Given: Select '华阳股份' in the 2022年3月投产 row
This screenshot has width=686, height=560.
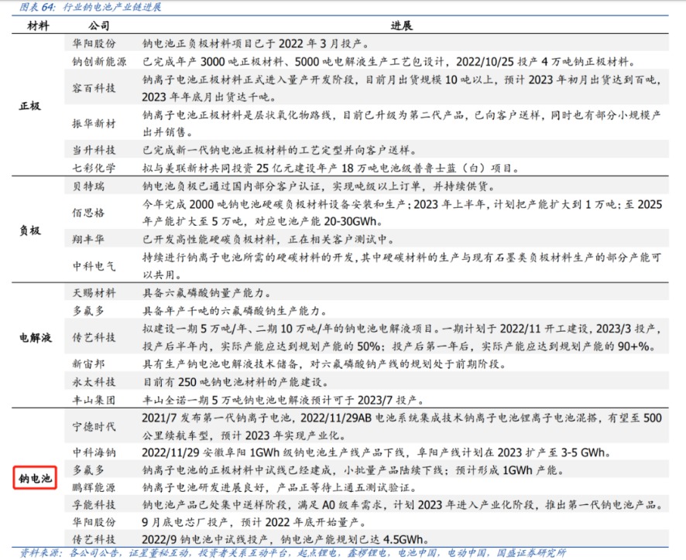Looking at the screenshot, I should (94, 43).
